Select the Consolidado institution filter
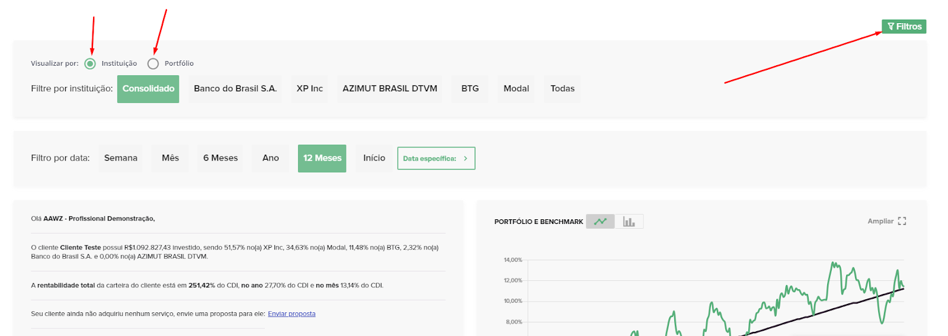 tap(148, 89)
